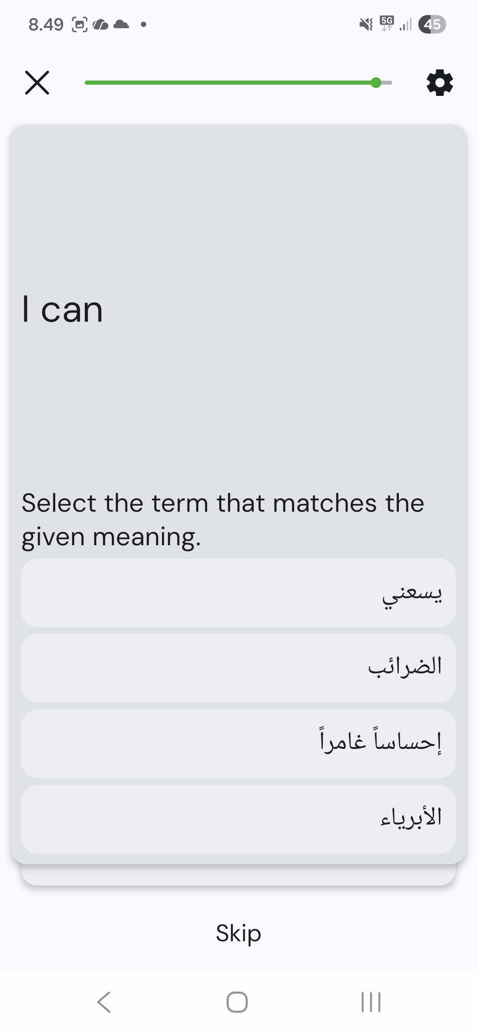
Task: Tap the muted sound status icon
Action: (x=366, y=24)
